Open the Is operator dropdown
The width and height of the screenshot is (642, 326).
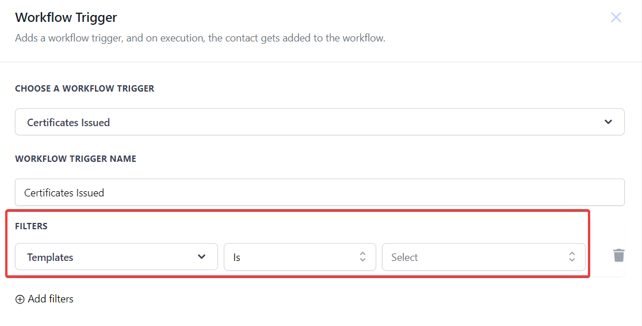click(299, 257)
